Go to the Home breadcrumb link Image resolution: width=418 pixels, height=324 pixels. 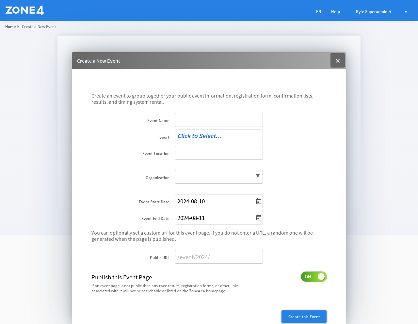[x=10, y=27]
